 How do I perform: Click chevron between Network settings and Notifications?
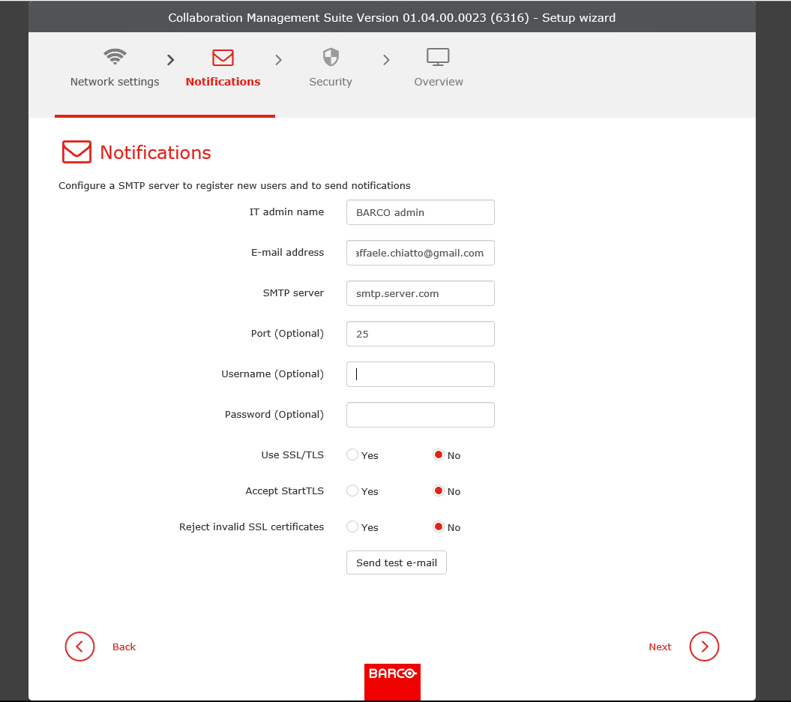170,60
